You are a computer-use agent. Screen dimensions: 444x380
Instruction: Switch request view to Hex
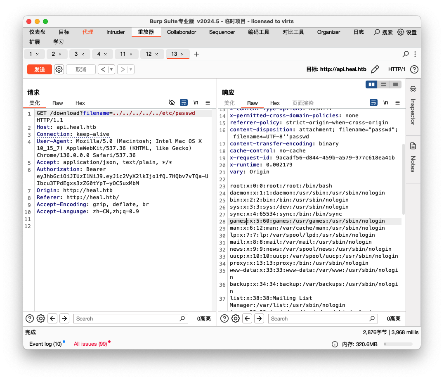coord(80,103)
